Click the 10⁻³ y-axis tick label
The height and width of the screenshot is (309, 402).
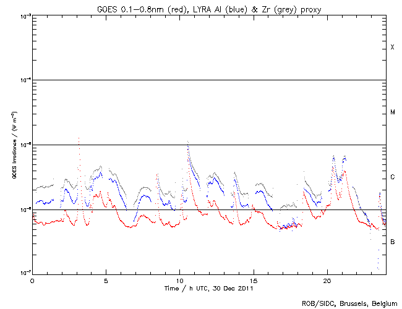tap(24, 16)
